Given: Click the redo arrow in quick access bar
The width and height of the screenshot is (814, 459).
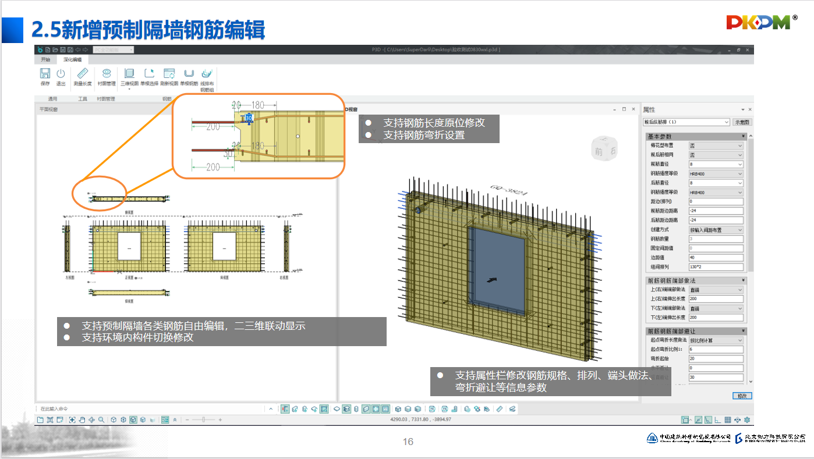Looking at the screenshot, I should coord(86,50).
